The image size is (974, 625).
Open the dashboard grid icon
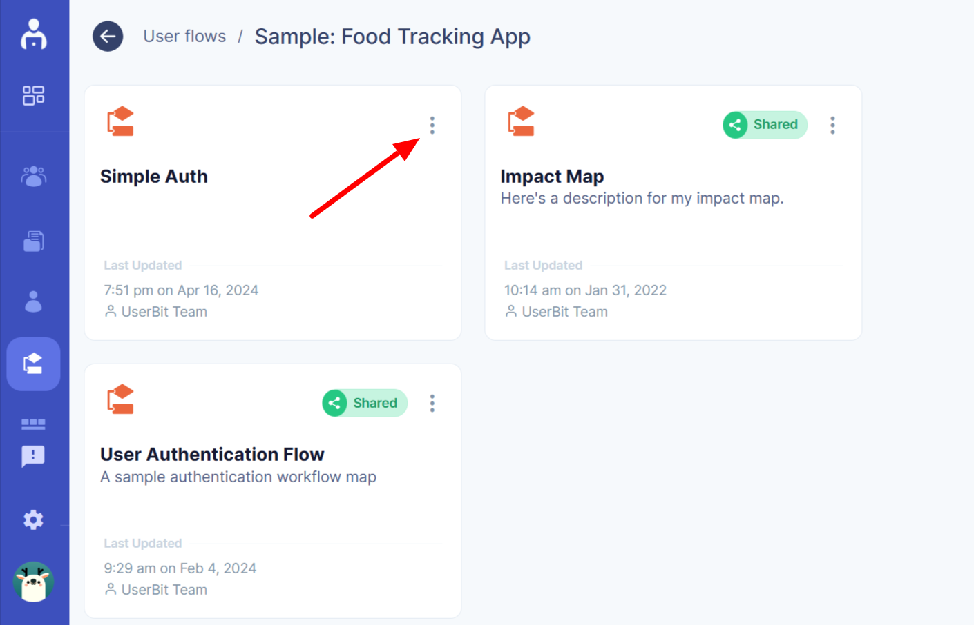tap(33, 95)
